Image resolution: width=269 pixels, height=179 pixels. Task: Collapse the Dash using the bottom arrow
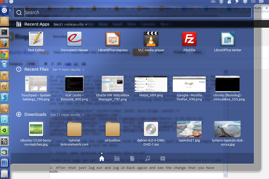(102, 153)
